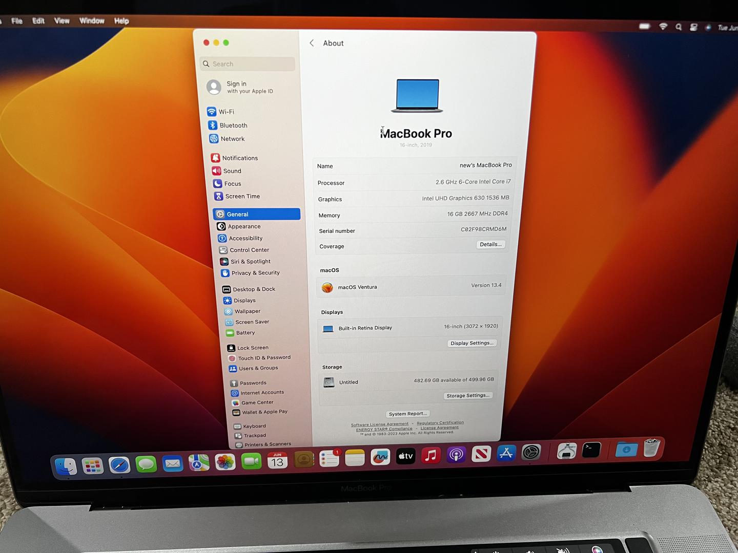Open the Photos app in Dock
Image resolution: width=738 pixels, height=553 pixels.
225,462
